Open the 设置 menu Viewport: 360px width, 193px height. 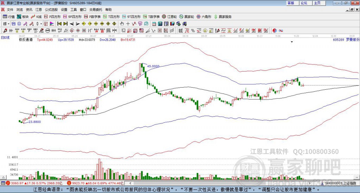64,9
